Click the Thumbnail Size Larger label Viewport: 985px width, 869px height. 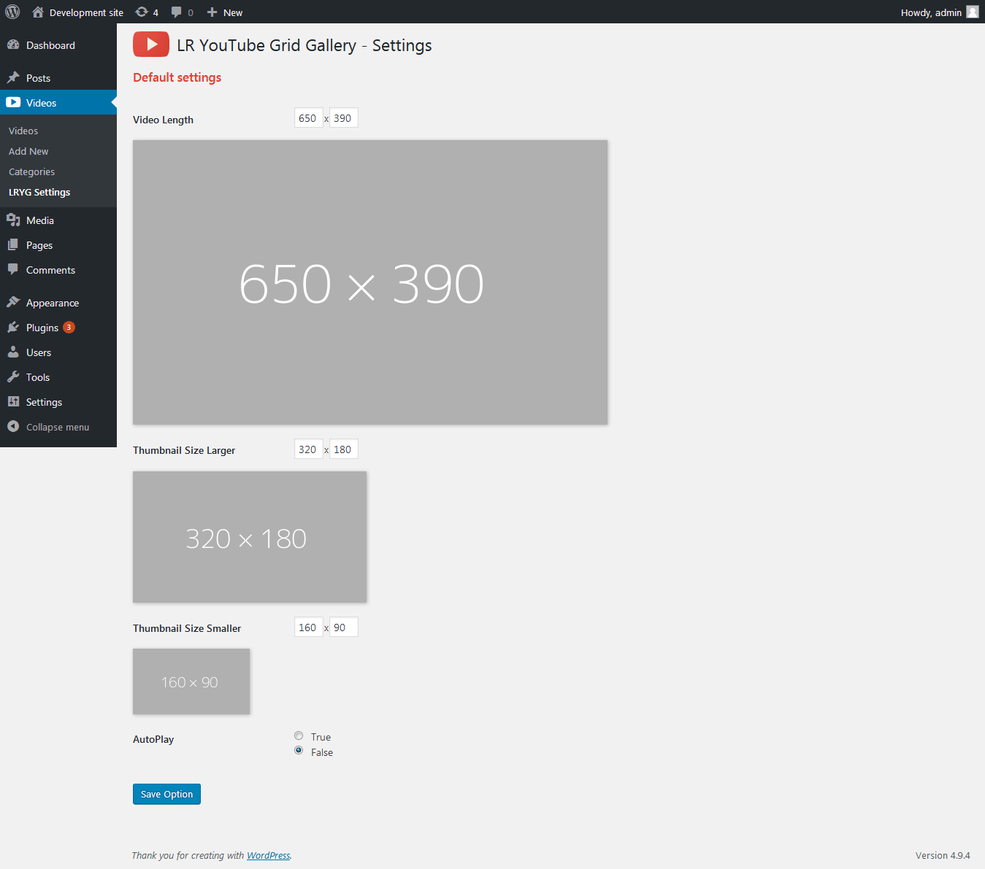pos(184,450)
